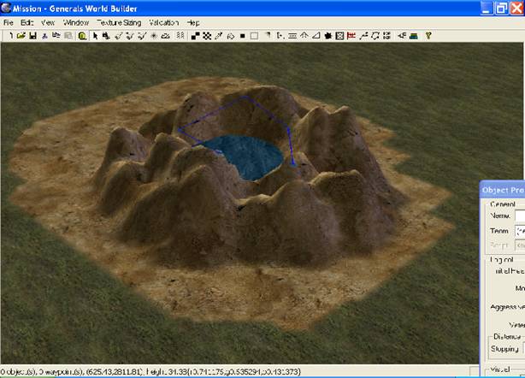Viewport: 525px width, 378px height.
Task: Open the Texture Sizing menu
Action: [x=119, y=22]
